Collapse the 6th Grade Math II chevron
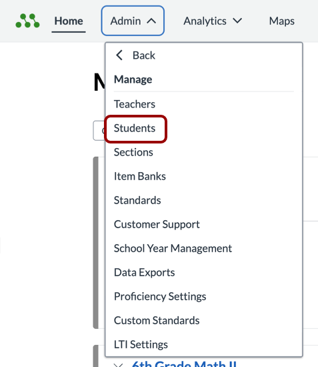 [x=118, y=365]
